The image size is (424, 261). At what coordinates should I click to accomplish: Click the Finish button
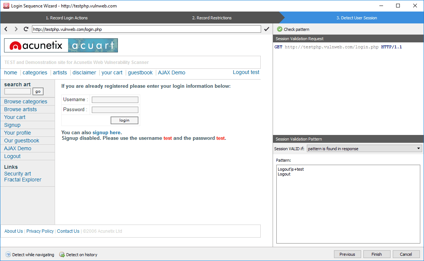pyautogui.click(x=377, y=254)
